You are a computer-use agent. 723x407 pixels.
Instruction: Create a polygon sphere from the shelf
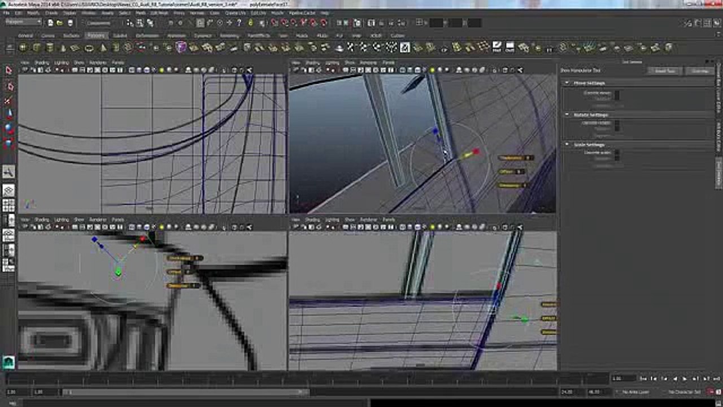tap(24, 48)
